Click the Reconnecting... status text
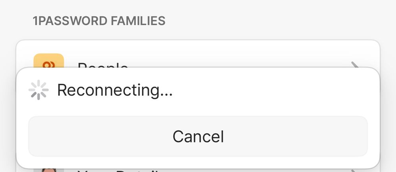 pyautogui.click(x=115, y=90)
